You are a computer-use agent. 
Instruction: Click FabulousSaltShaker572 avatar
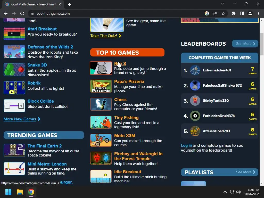pyautogui.click(x=195, y=85)
